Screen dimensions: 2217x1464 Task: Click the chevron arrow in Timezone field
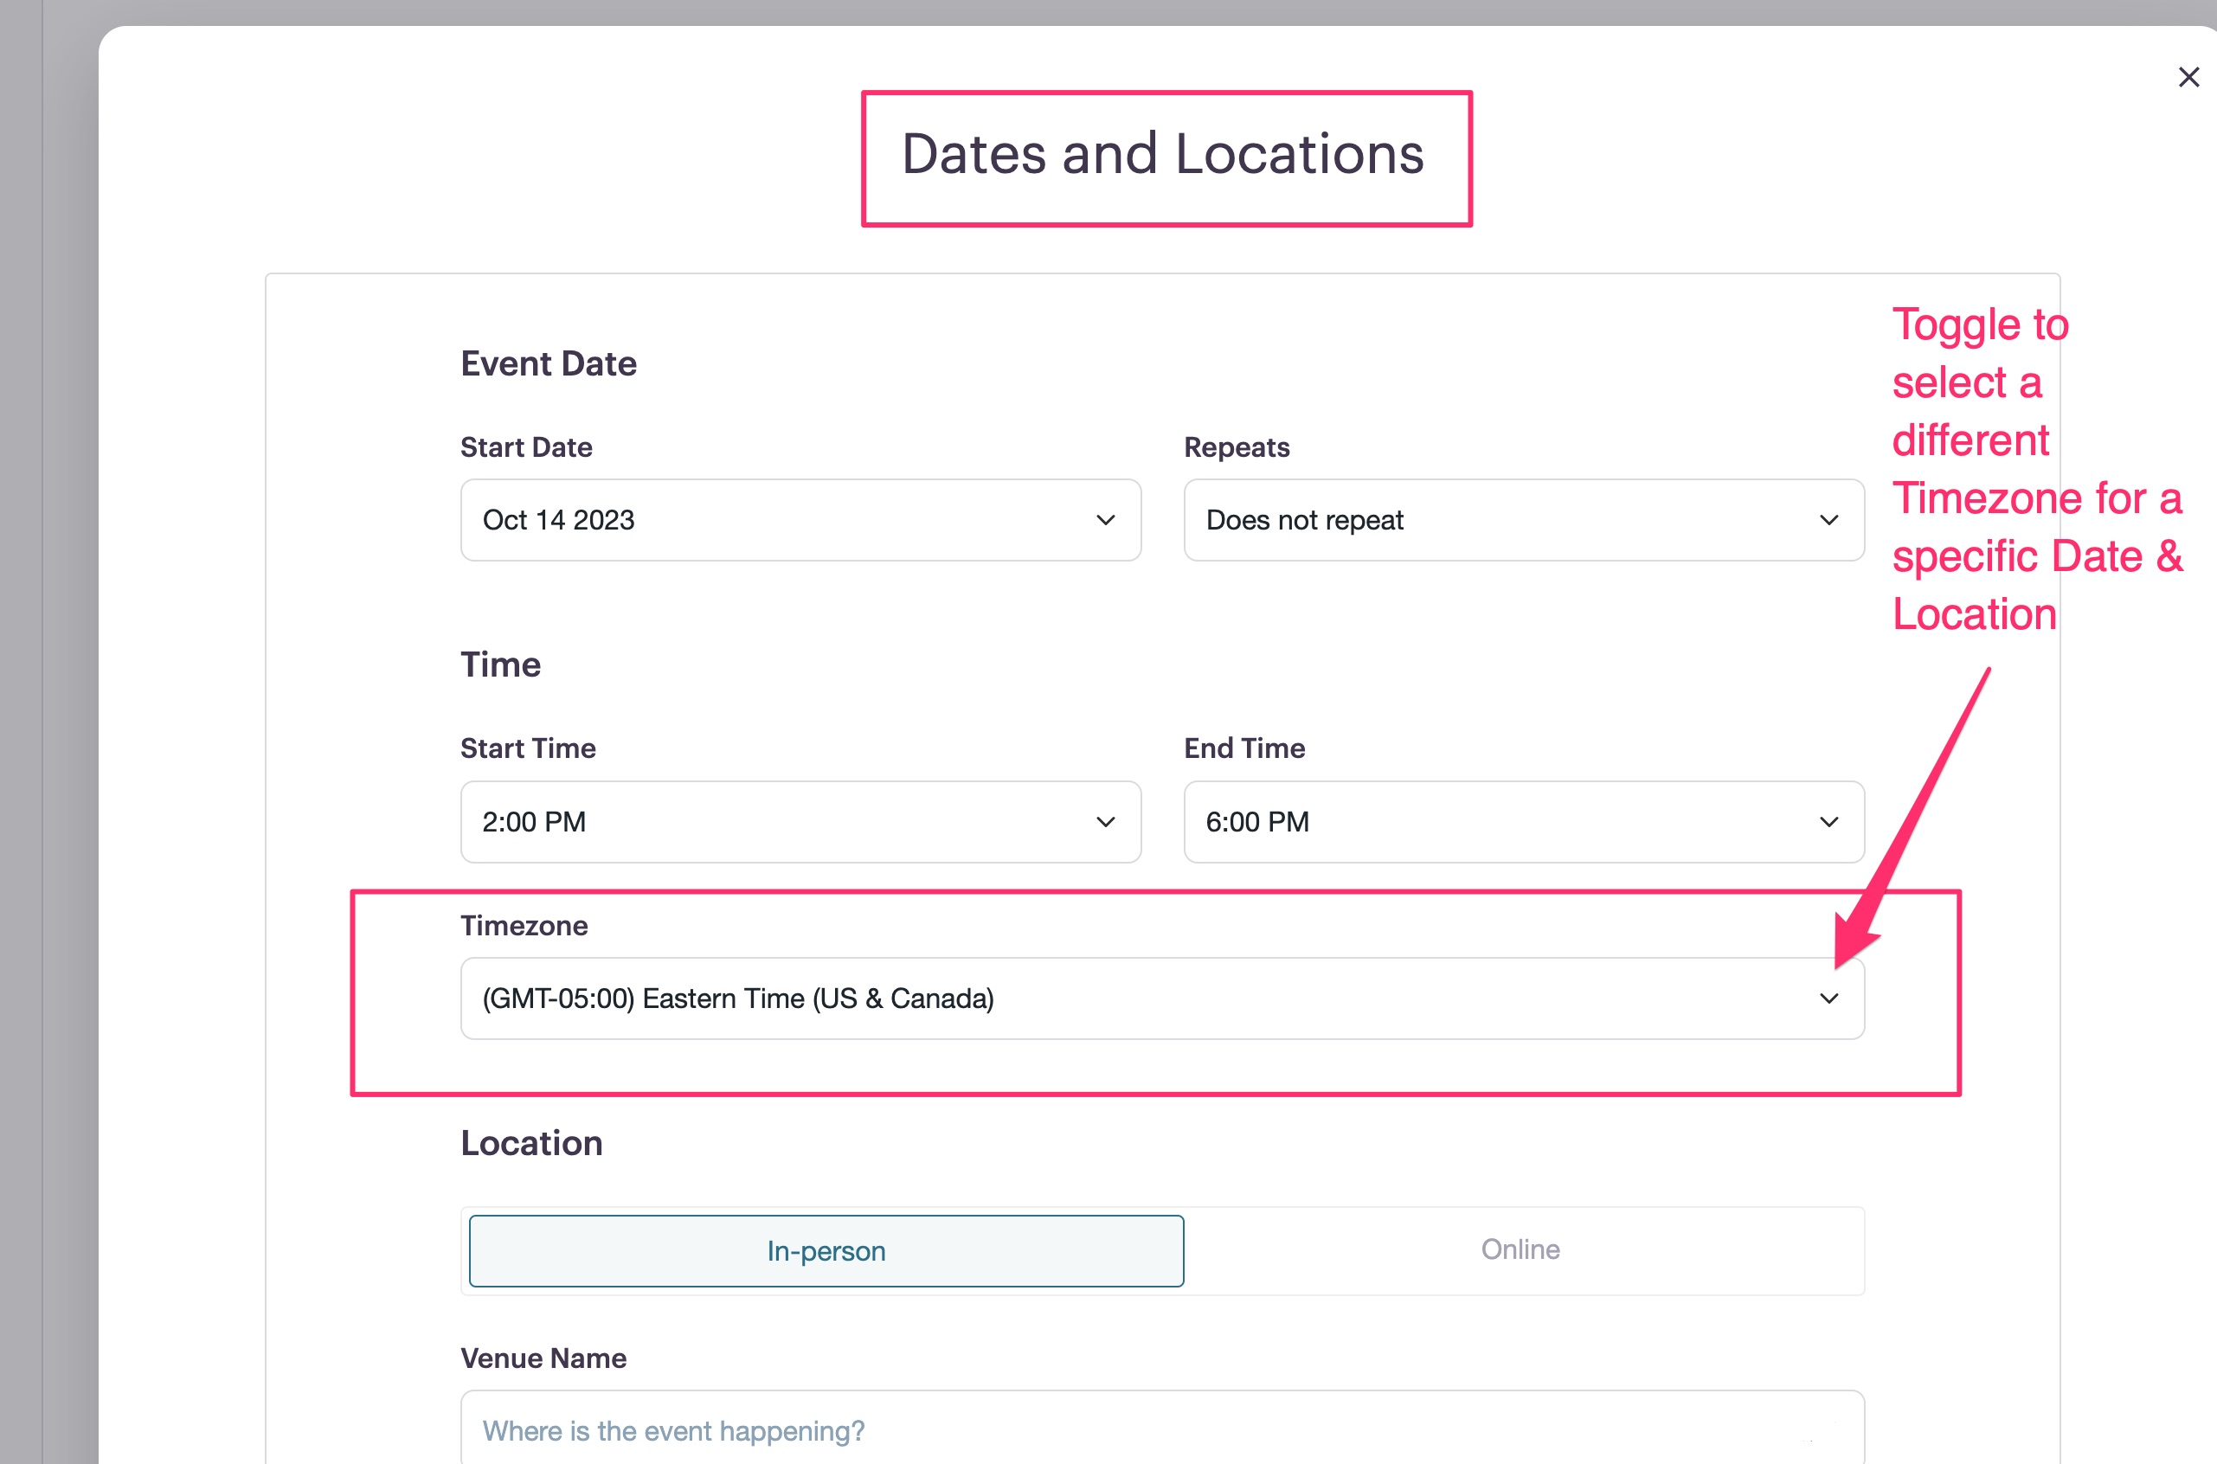point(1828,998)
